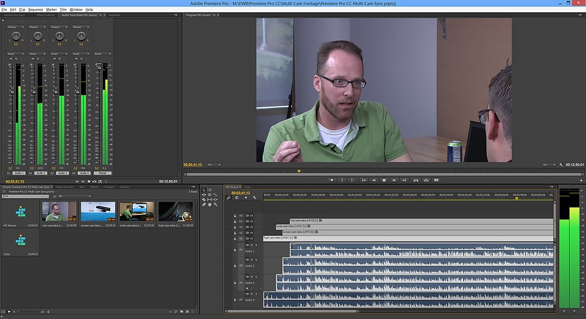Click Program Monitor current timecode 00;03;41;13

coord(193,165)
